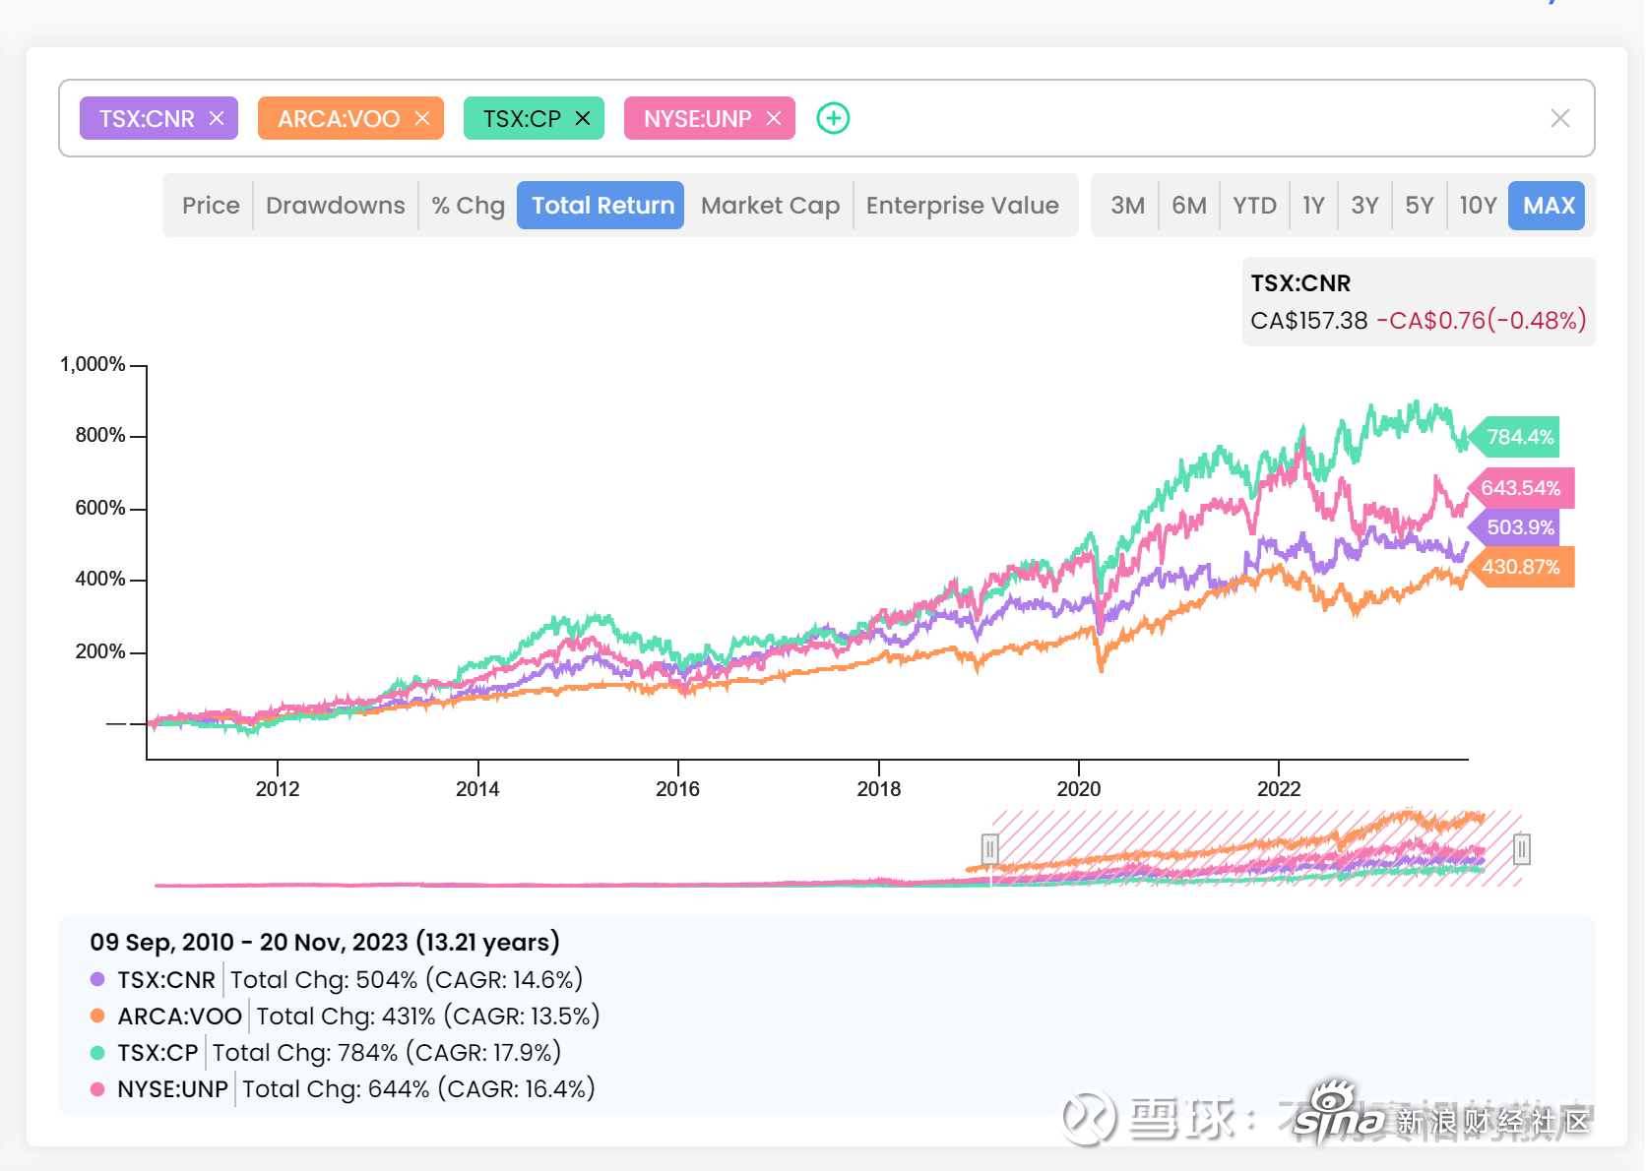Choose the 1Y time range
This screenshot has width=1646, height=1171.
click(x=1313, y=206)
